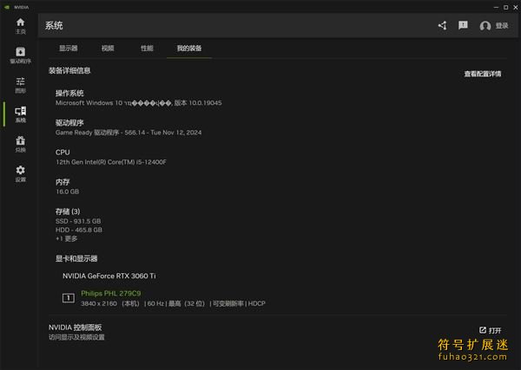Click the '12th Gen Intel(R) Core(TM) i5-12400F' text
Screen dimensions: 521x370
pos(111,162)
